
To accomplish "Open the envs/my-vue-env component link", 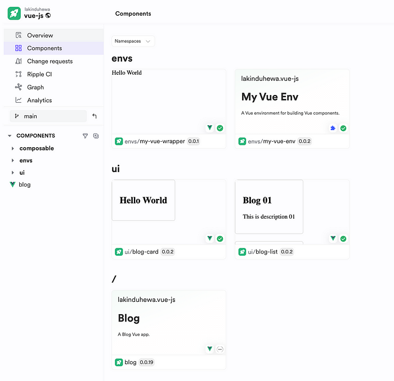I will (272, 141).
